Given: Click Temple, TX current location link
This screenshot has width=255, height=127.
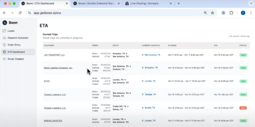Looking at the screenshot, I should pyautogui.click(x=150, y=94).
